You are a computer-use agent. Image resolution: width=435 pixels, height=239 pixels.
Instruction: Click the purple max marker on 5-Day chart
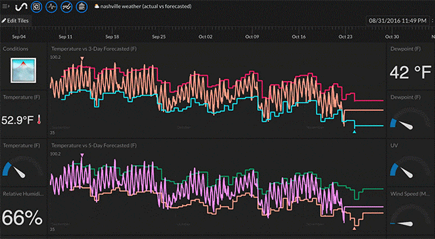82,155
